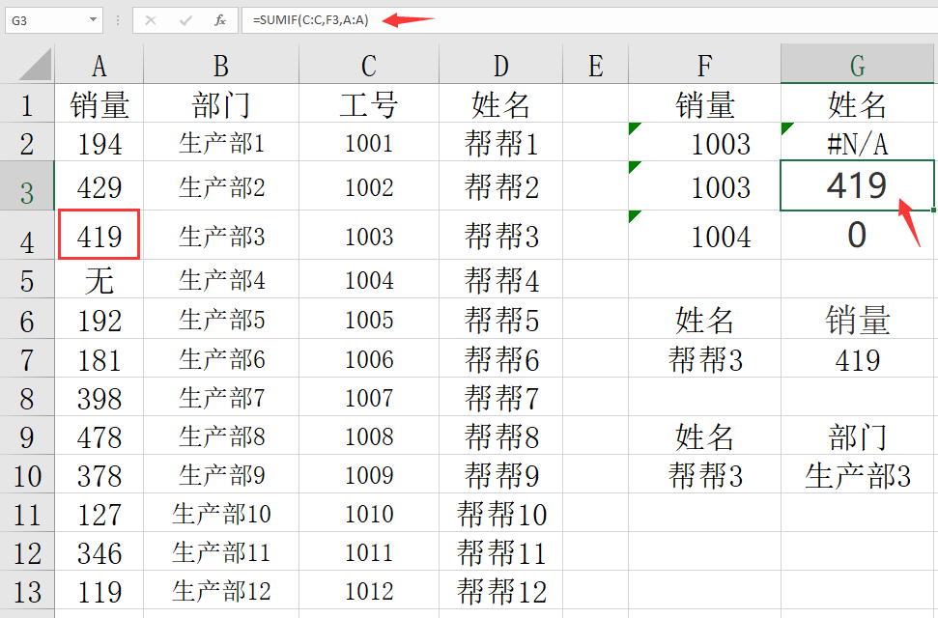This screenshot has width=938, height=618.
Task: Open the Name Box dropdown arrow
Action: [93, 19]
